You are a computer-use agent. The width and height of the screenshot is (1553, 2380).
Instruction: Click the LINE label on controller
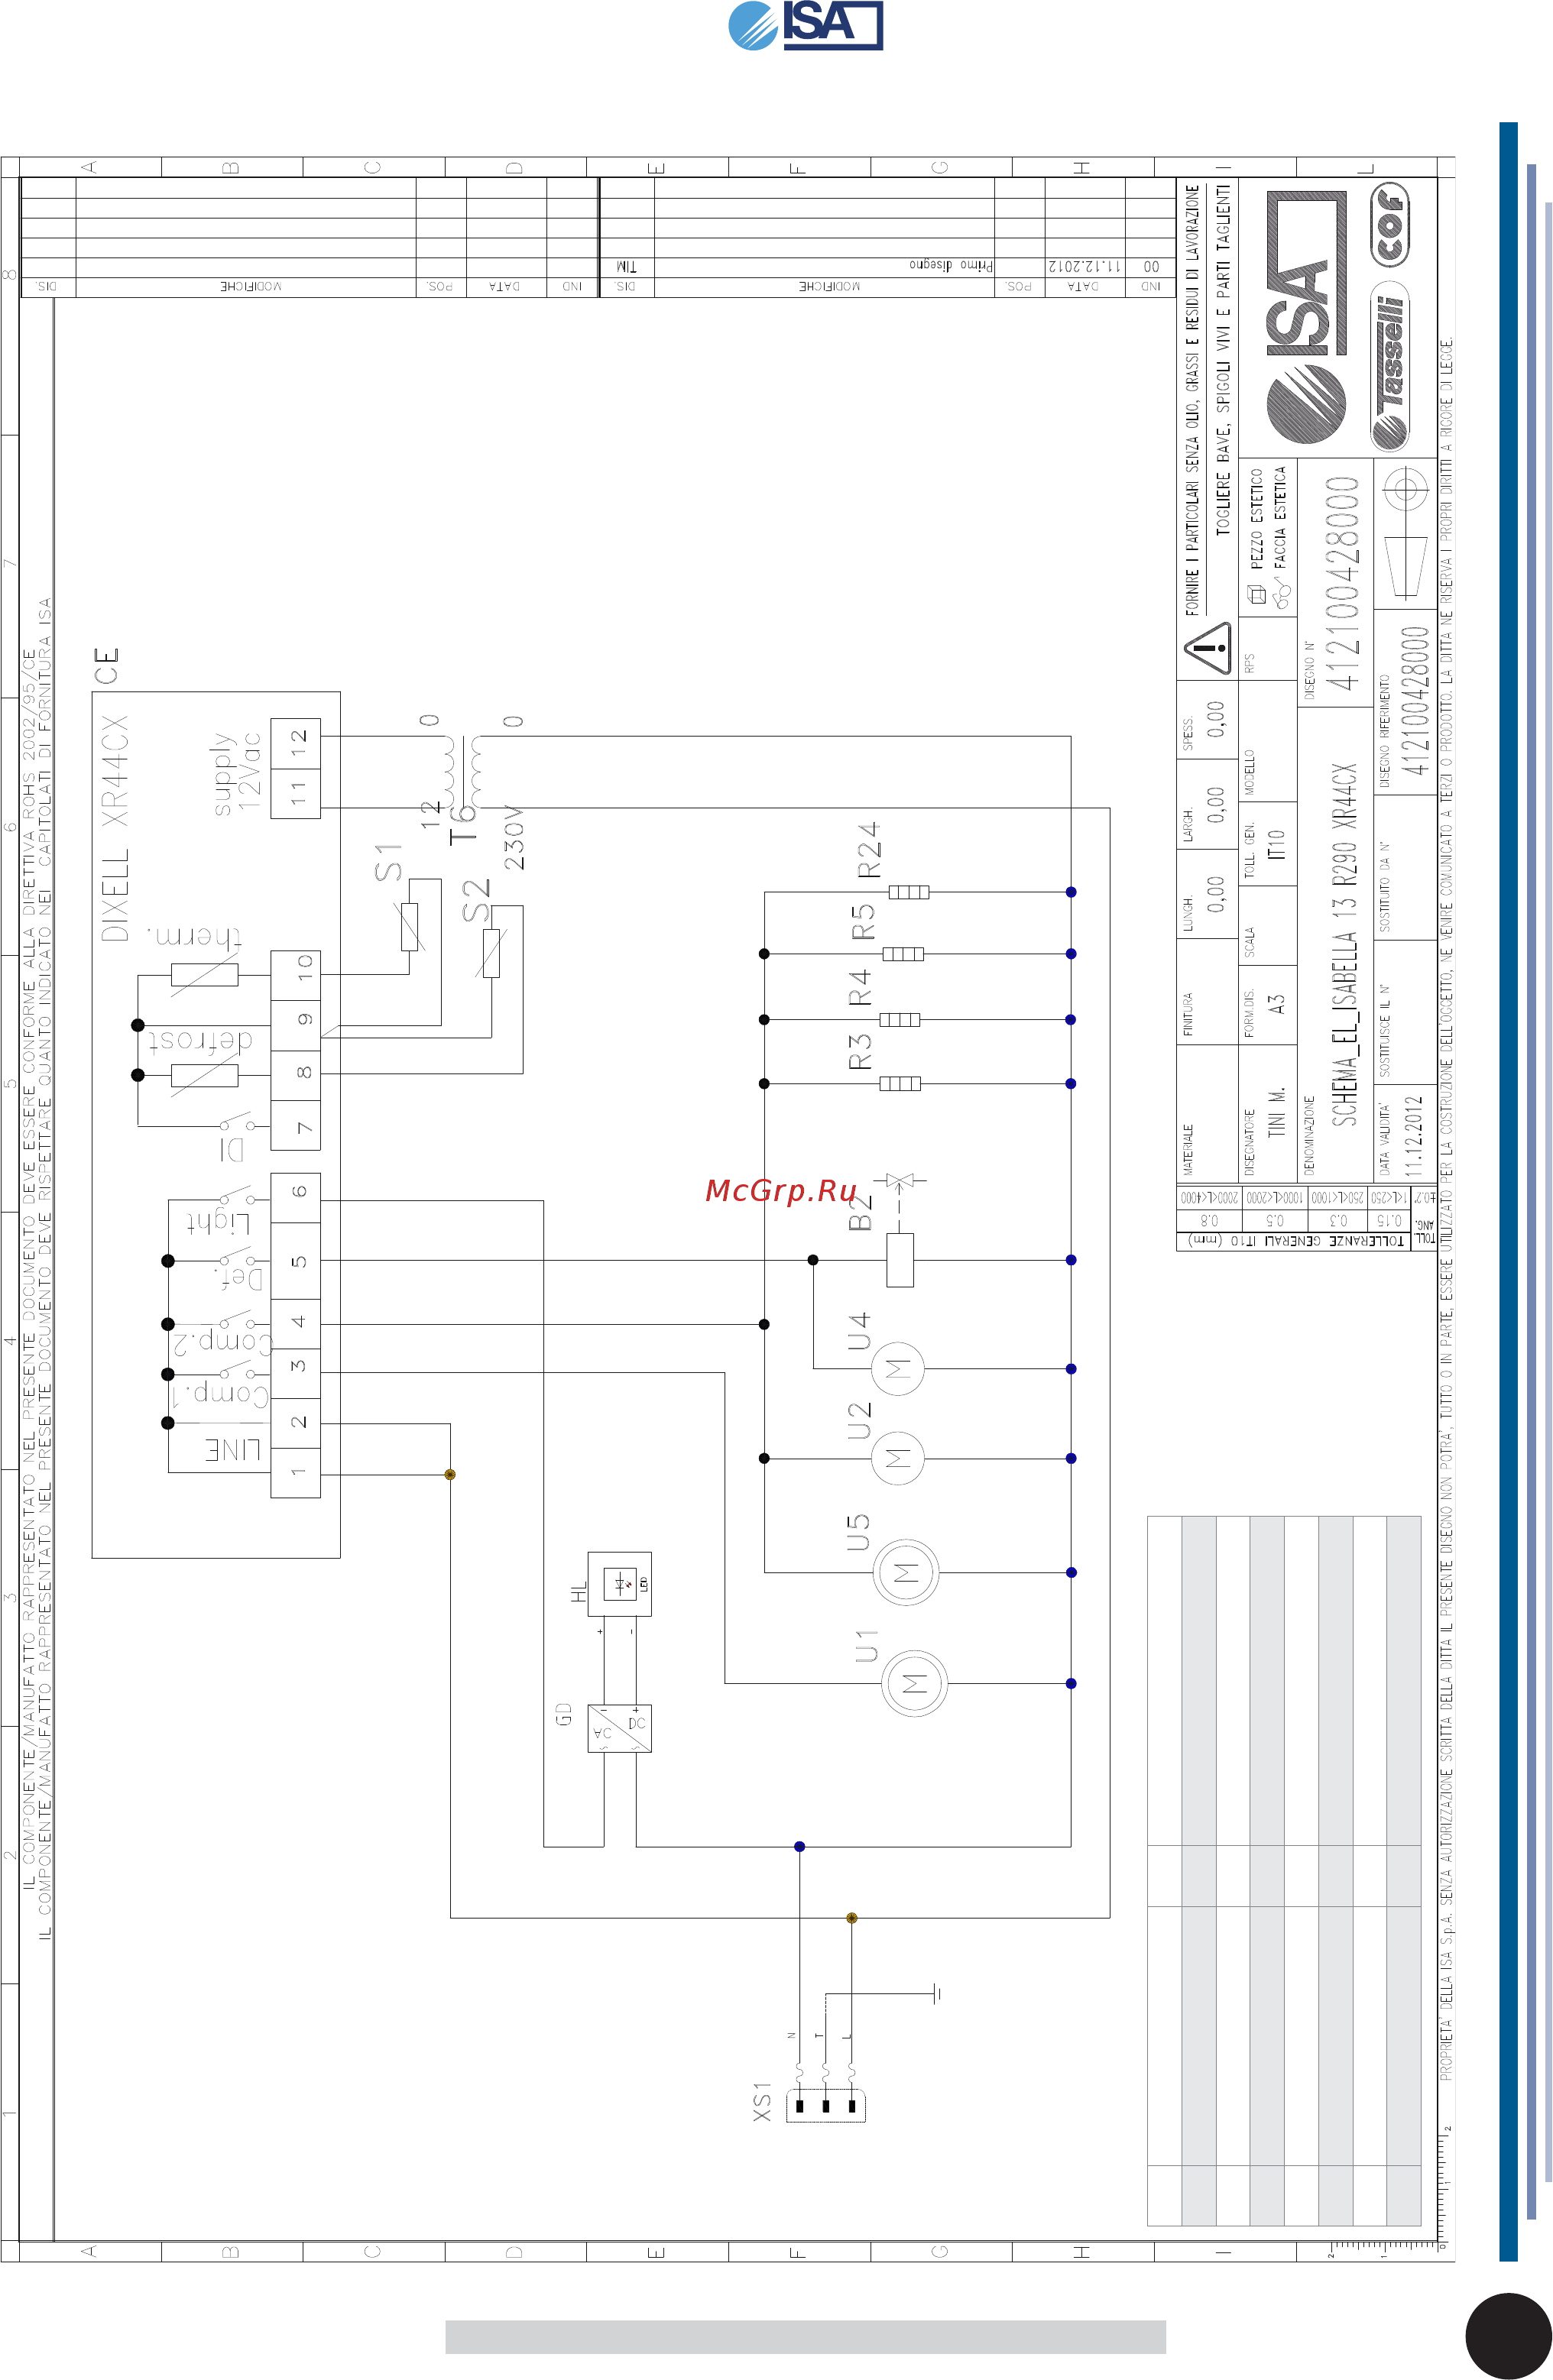[232, 1450]
